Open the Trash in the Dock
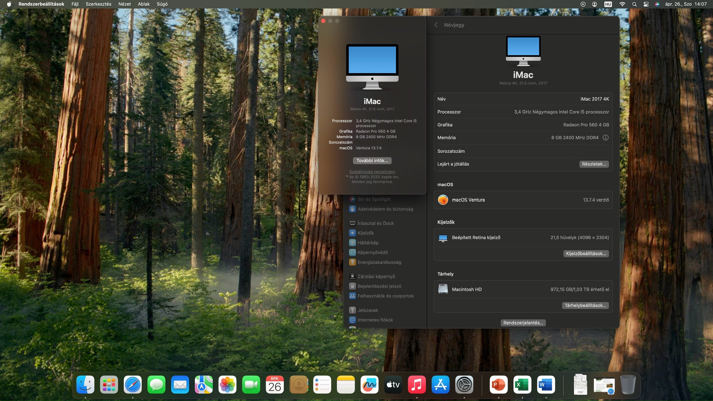 628,385
